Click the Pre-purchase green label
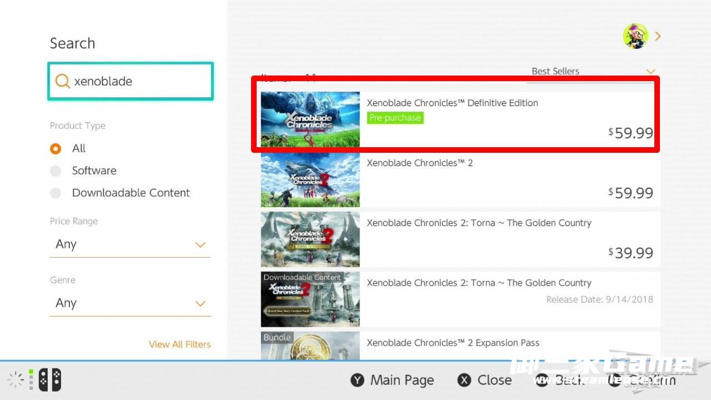Screen dimensions: 711x400 [395, 118]
